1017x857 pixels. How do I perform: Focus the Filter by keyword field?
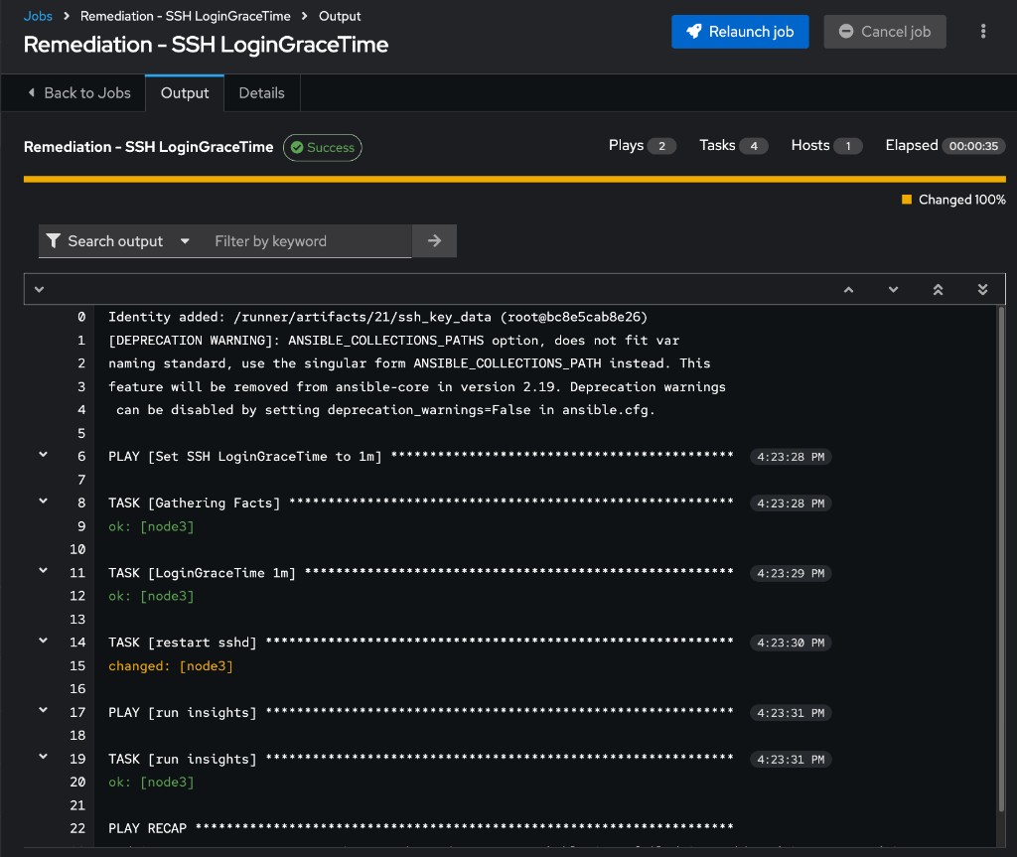308,241
